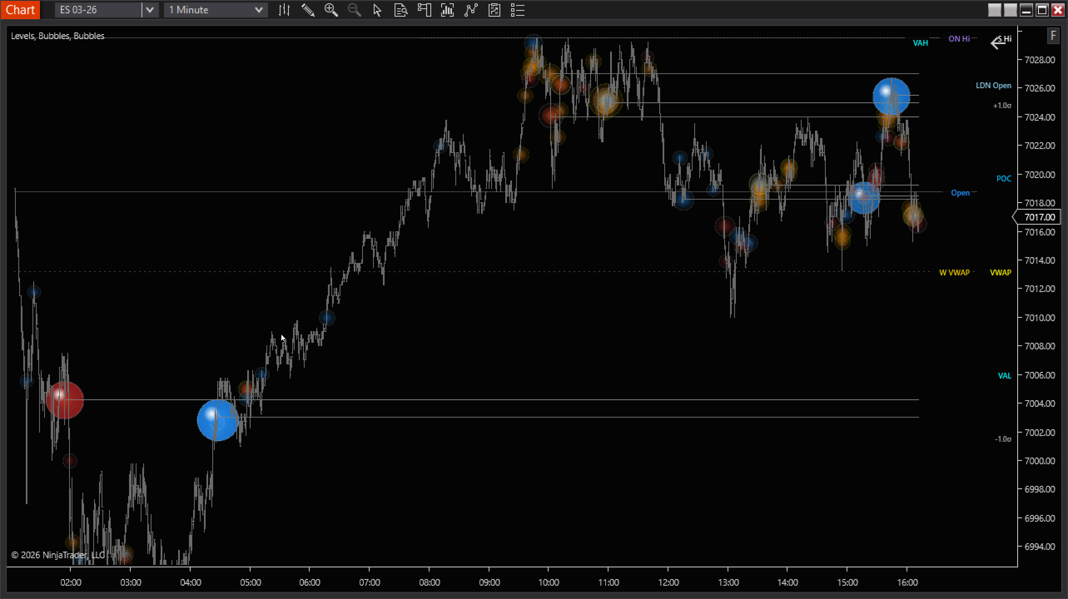Click the 16:00 time axis label
The image size is (1068, 599).
click(907, 582)
